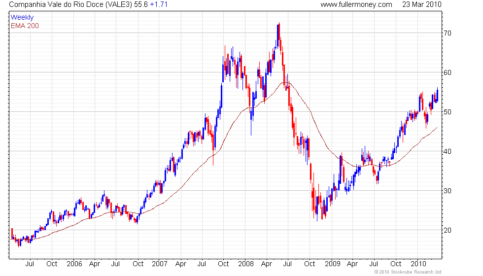Image resolution: width=483 pixels, height=276 pixels.
Task: Click the 2008 year label on time axis
Action: click(x=246, y=264)
